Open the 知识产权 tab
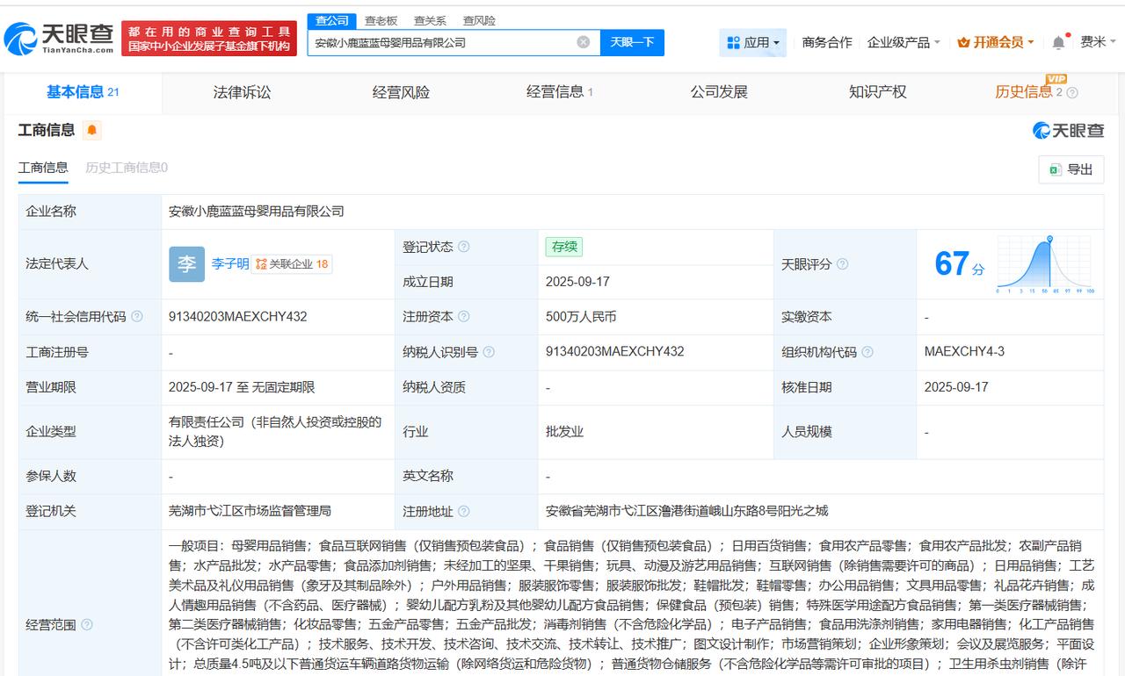This screenshot has height=676, width=1125. pyautogui.click(x=877, y=92)
